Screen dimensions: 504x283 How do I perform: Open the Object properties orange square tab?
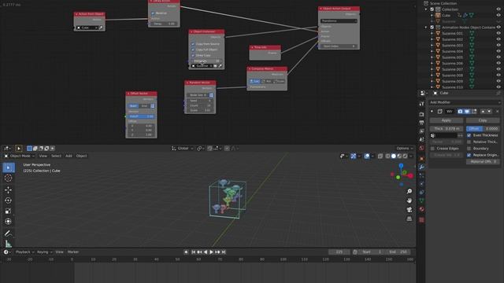coord(422,159)
